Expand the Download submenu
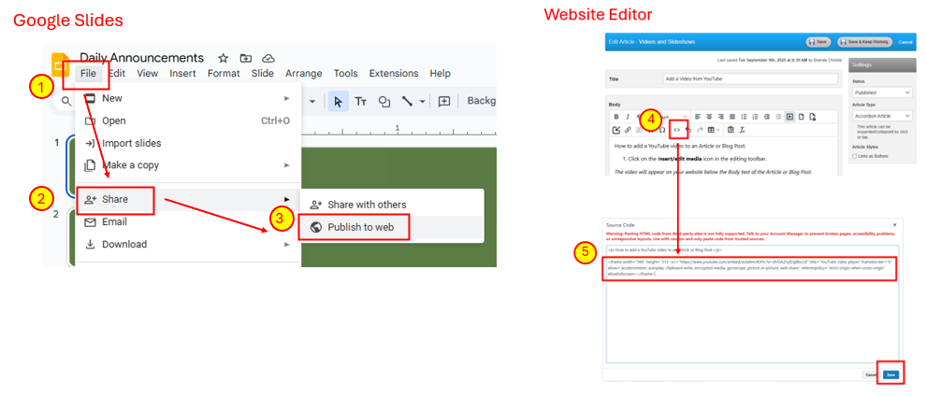The height and width of the screenshot is (397, 926). click(188, 244)
